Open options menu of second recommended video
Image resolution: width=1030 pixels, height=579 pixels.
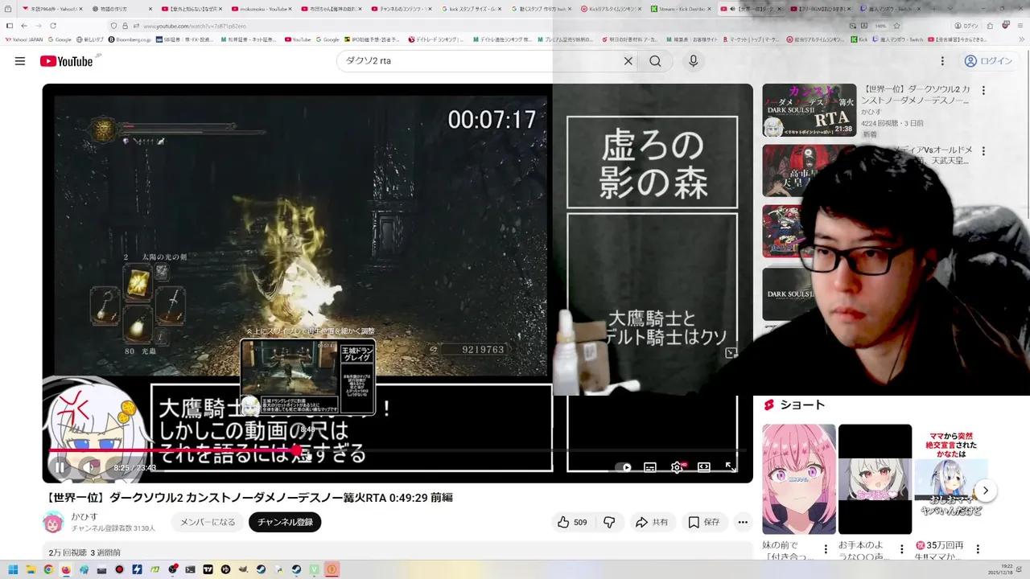pyautogui.click(x=983, y=151)
